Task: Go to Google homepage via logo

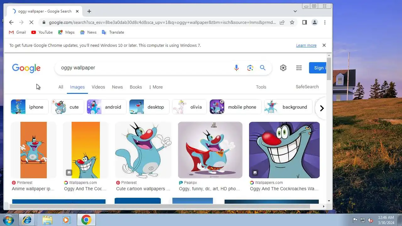Action: point(26,68)
